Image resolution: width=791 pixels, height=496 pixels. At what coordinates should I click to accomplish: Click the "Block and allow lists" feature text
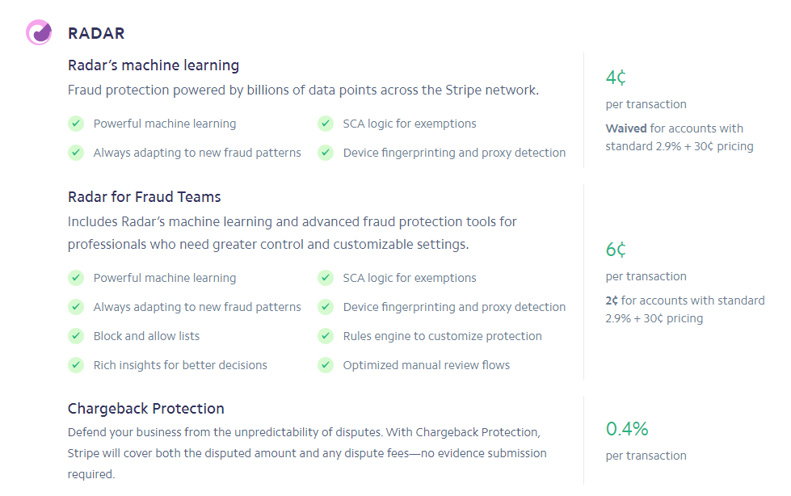pos(146,336)
